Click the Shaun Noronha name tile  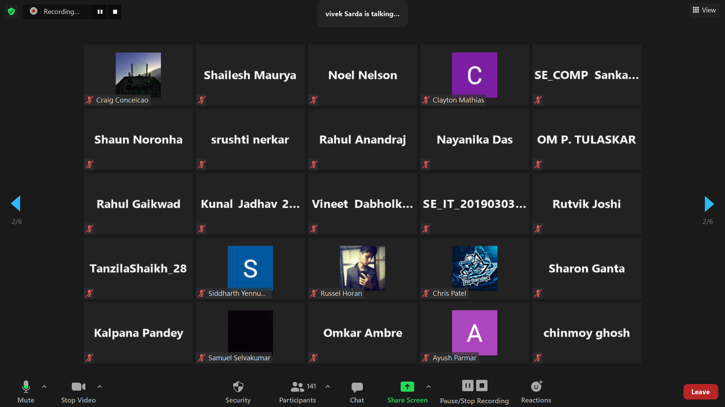138,139
